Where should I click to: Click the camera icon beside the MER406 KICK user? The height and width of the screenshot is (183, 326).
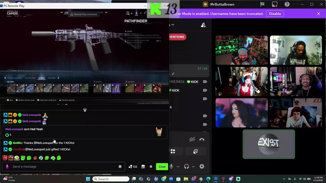coord(205,82)
